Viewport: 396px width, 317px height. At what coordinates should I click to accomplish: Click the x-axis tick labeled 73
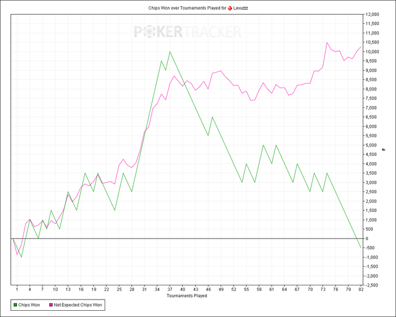[322, 289]
